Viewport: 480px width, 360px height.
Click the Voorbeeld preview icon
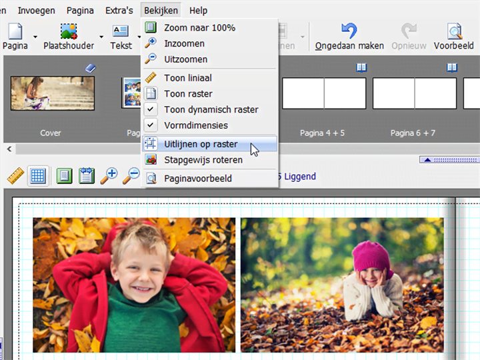(x=454, y=31)
